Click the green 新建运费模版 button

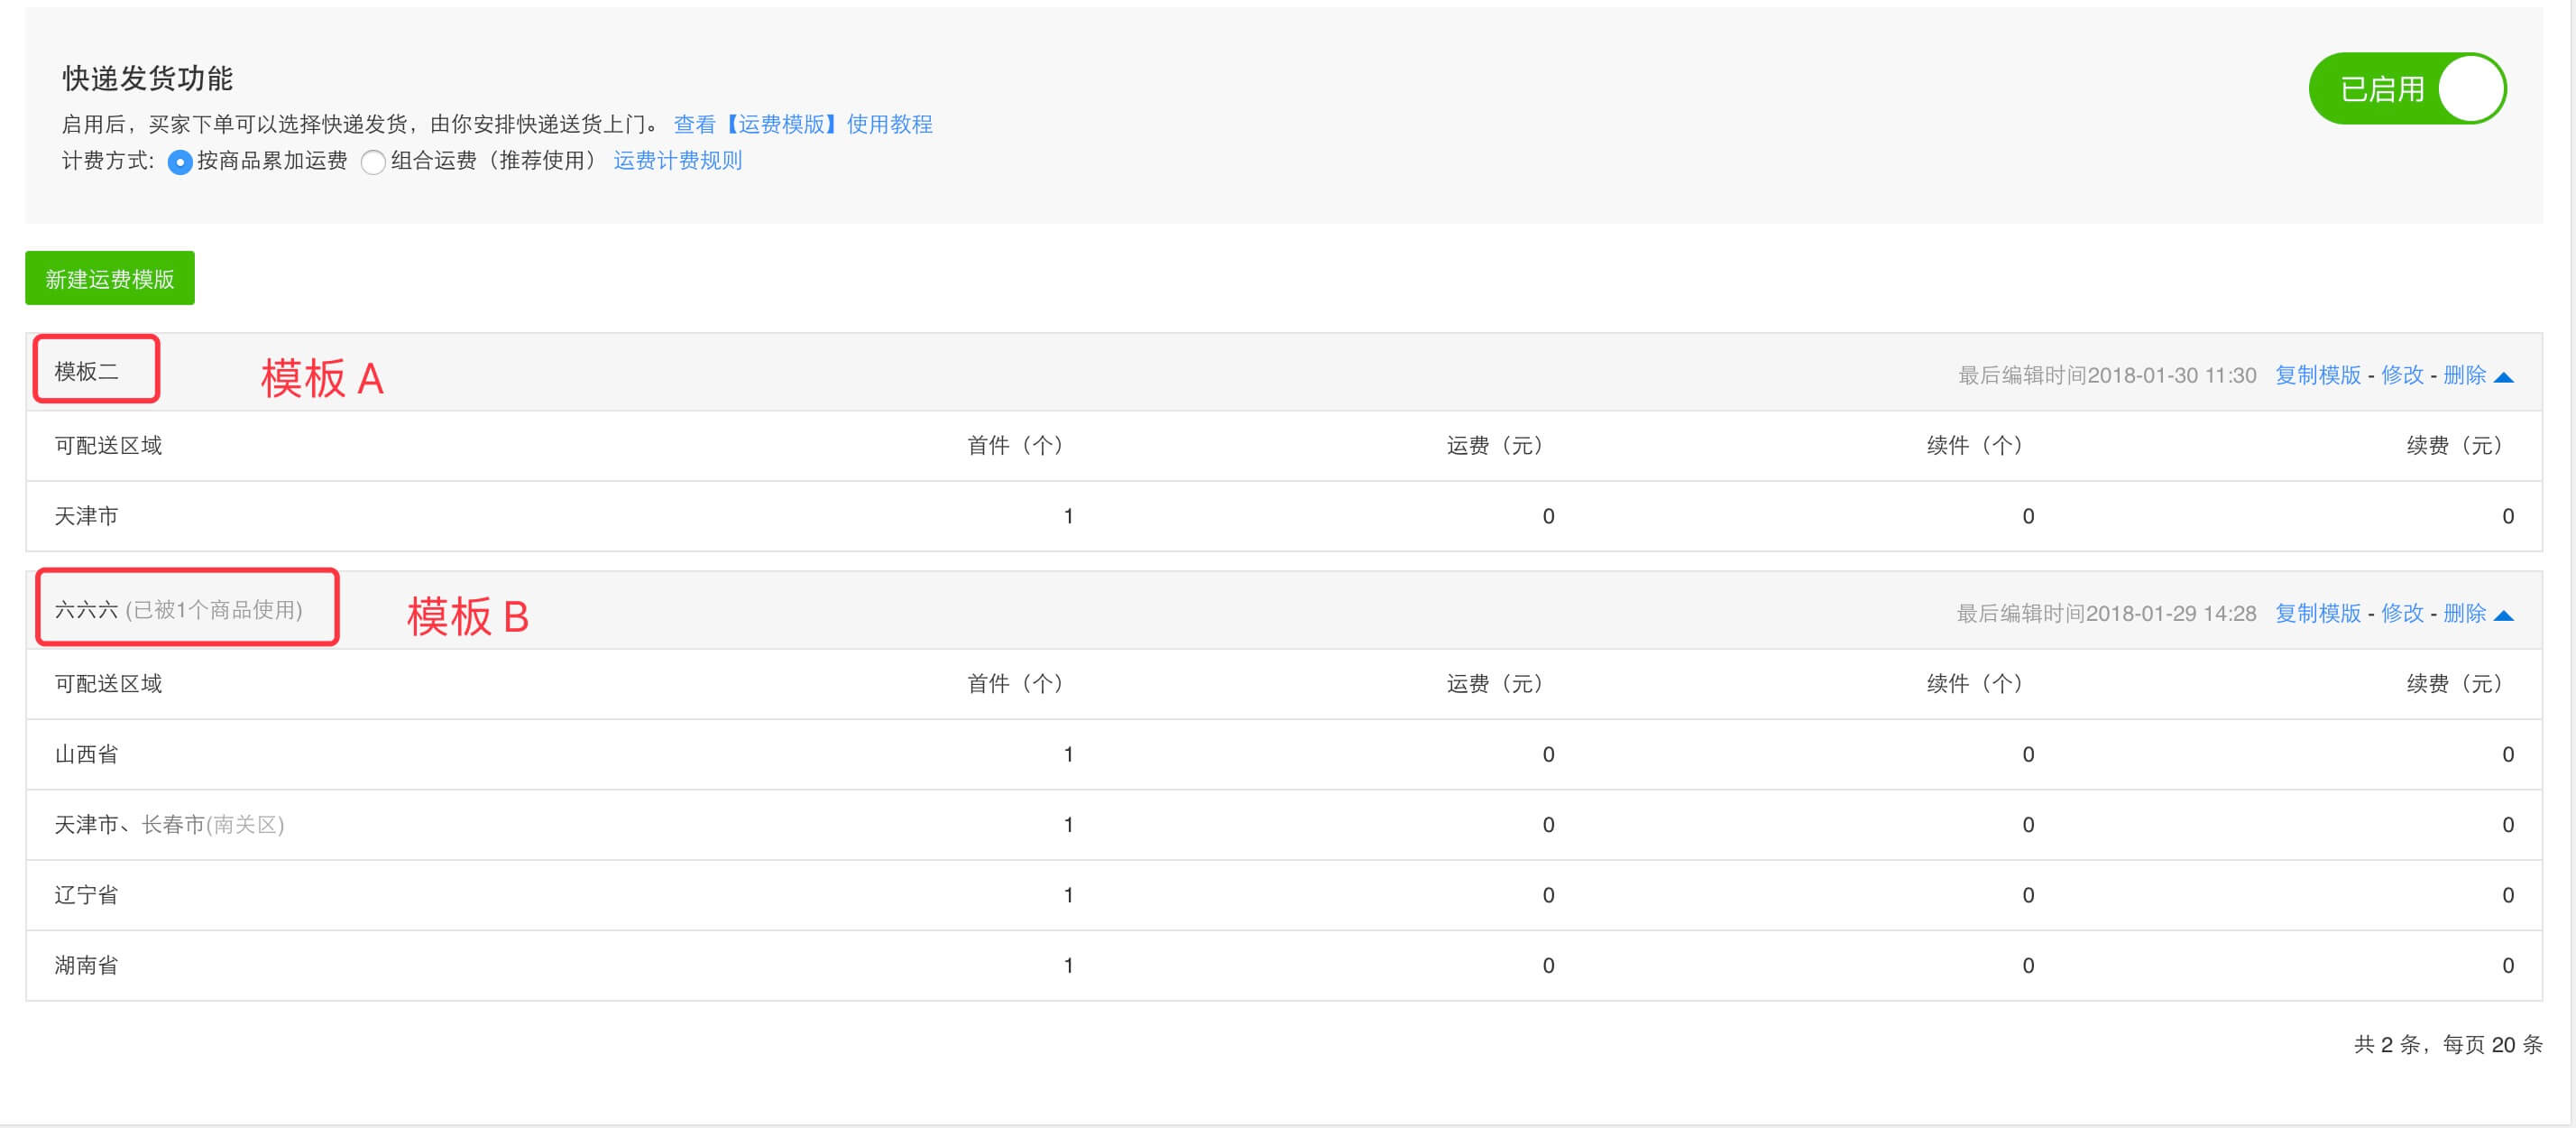click(x=110, y=278)
